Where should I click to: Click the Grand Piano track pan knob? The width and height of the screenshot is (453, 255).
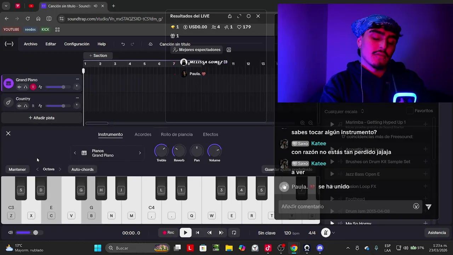tap(76, 87)
